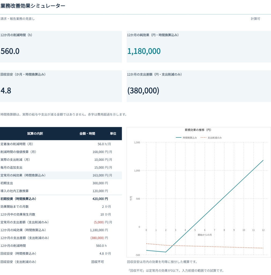
Task: Select the row 回収目安（支出削減のみ）
Action: coord(61,262)
